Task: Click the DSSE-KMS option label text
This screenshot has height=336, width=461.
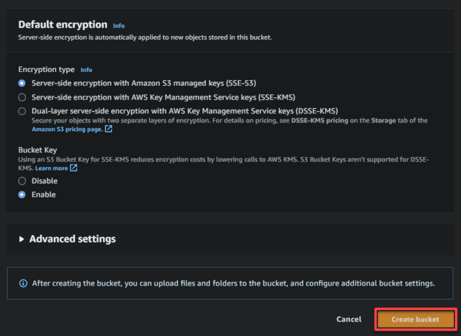Action: point(185,111)
